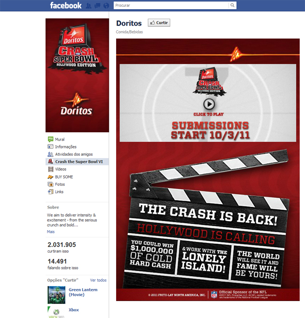The width and height of the screenshot is (305, 318).
Task: Click the Opções "Curtir" heading
Action: 63,280
